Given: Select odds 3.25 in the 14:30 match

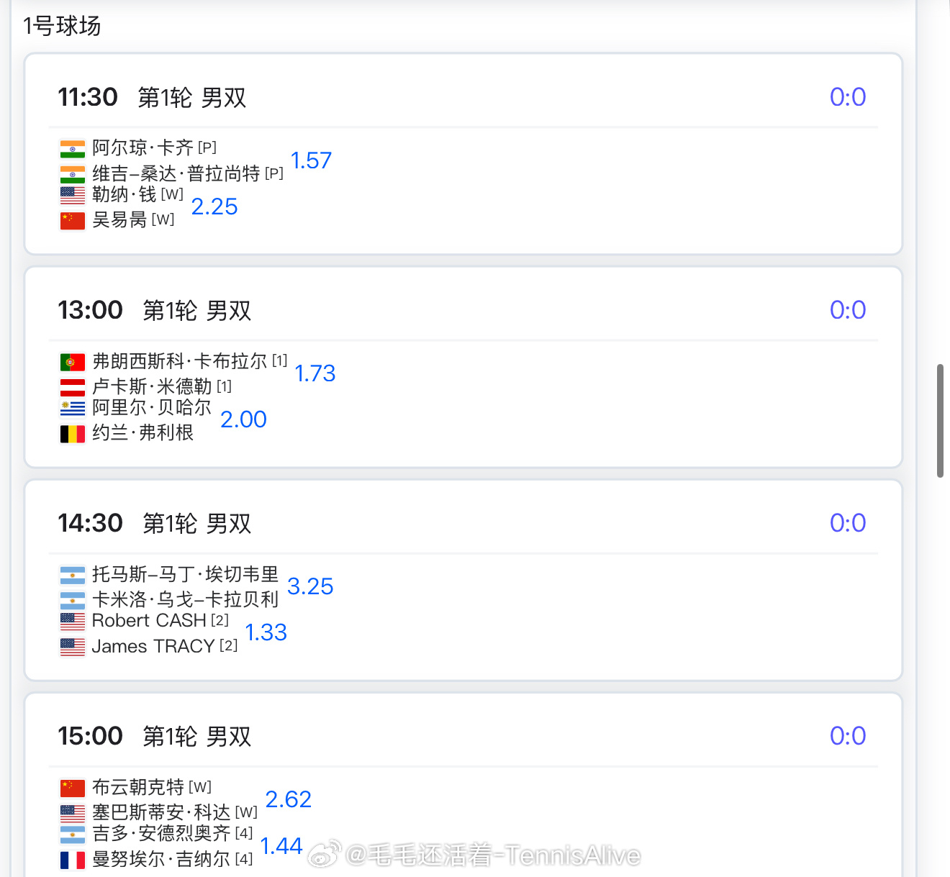Looking at the screenshot, I should tap(310, 586).
